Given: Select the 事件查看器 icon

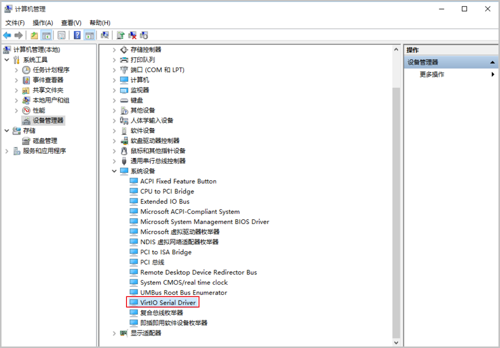Looking at the screenshot, I should pos(26,80).
